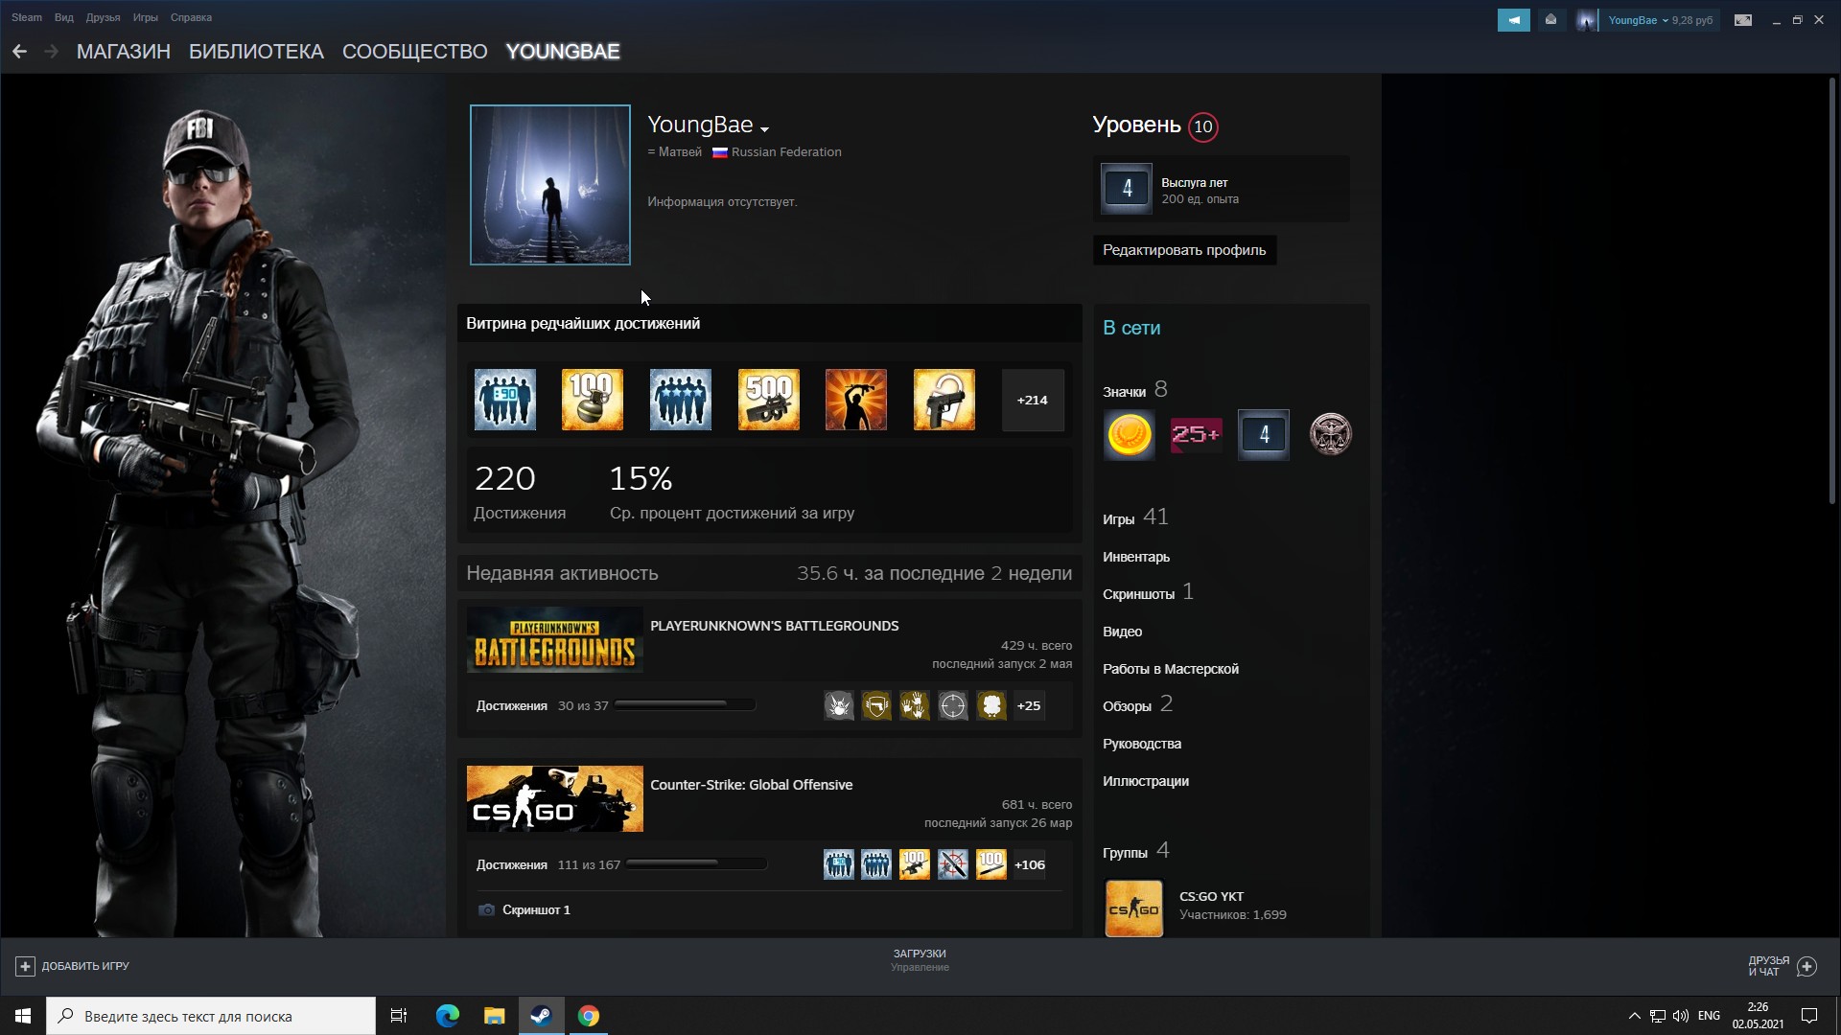Viewport: 1841px width, 1035px height.
Task: Click the PUBG game banner thumbnail
Action: (x=555, y=640)
